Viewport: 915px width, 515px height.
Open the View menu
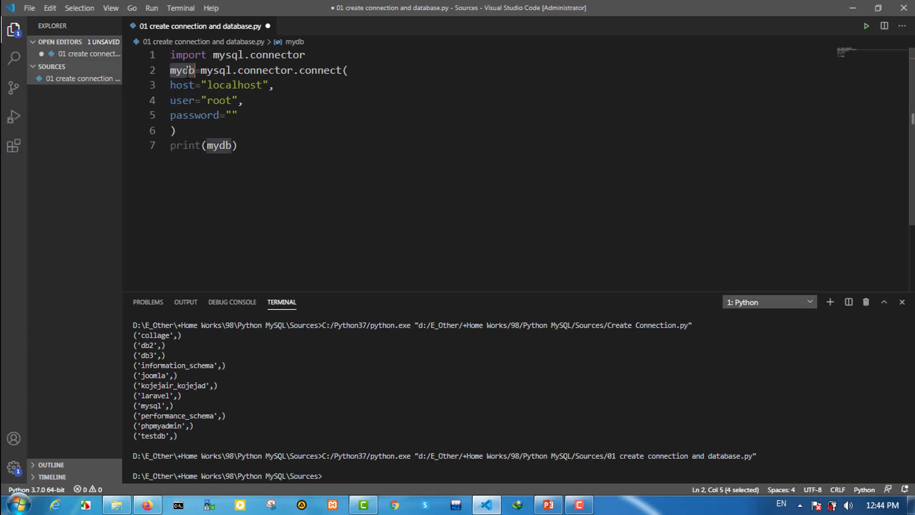(111, 8)
